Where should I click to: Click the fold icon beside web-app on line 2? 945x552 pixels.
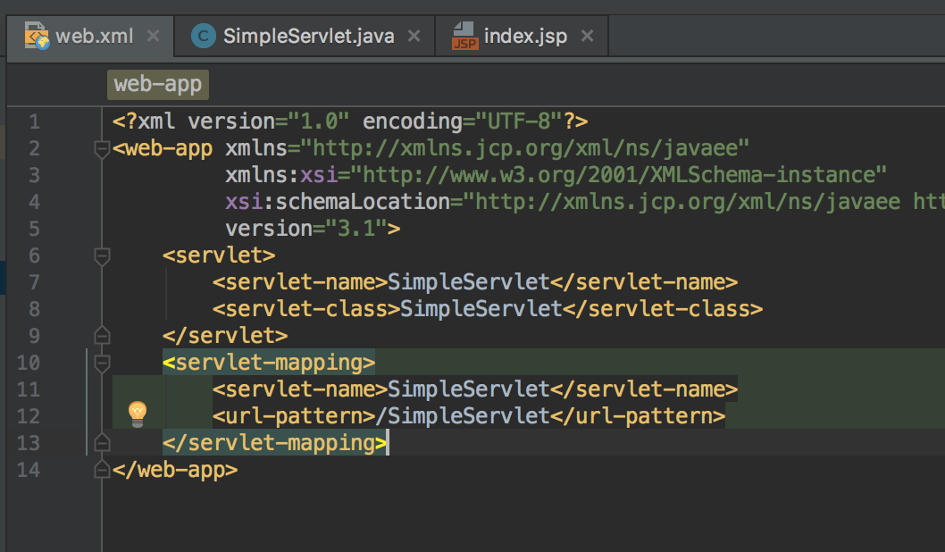[101, 147]
